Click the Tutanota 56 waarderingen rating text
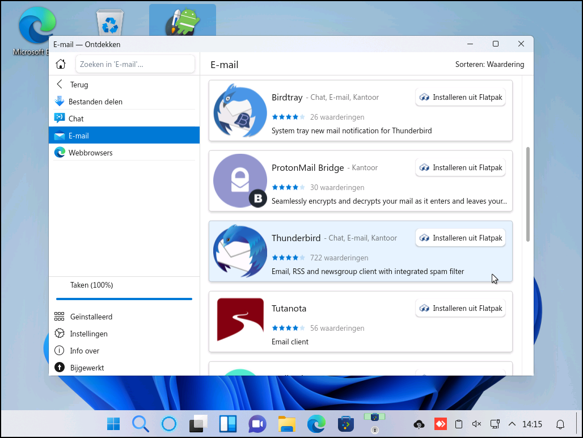583x438 pixels. click(x=337, y=328)
